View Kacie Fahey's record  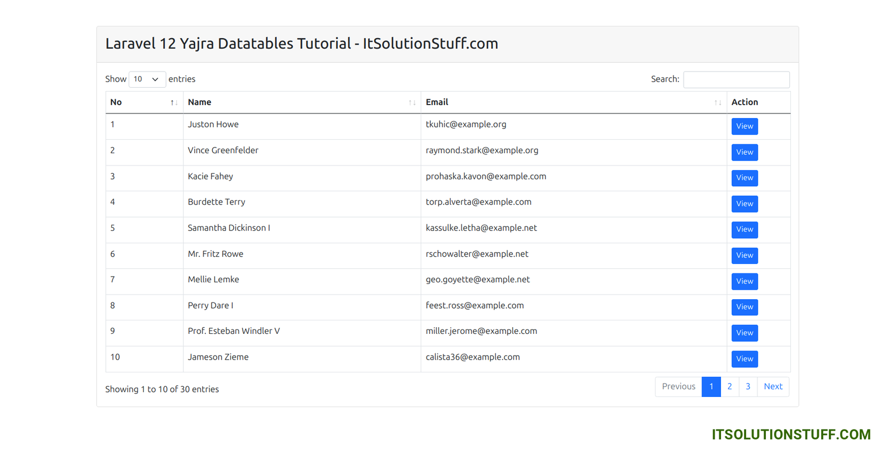(745, 178)
